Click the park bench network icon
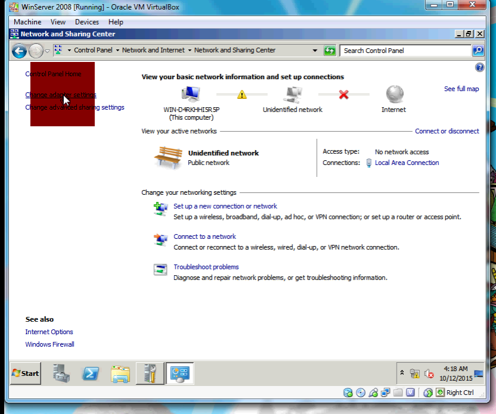This screenshot has width=496, height=414. pyautogui.click(x=169, y=157)
